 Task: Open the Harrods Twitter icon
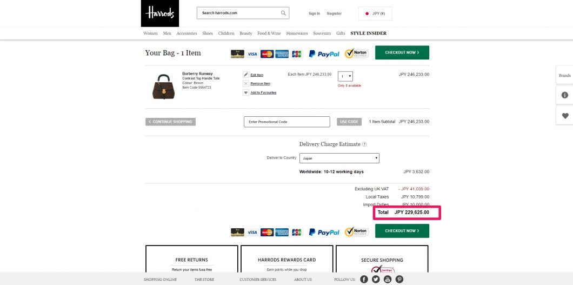376,280
